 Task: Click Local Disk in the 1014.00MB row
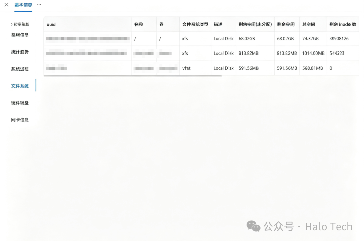coord(223,53)
